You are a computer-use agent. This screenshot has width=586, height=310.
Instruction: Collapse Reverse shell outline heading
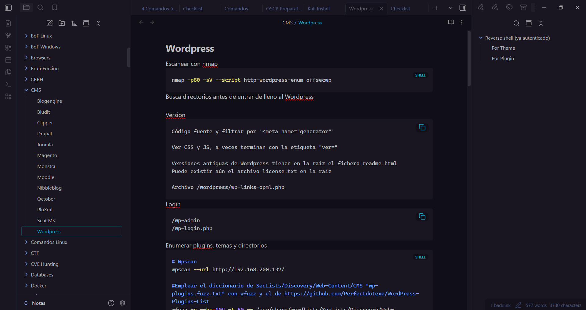pyautogui.click(x=481, y=38)
